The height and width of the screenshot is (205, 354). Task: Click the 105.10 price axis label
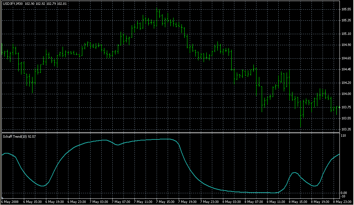(346, 34)
